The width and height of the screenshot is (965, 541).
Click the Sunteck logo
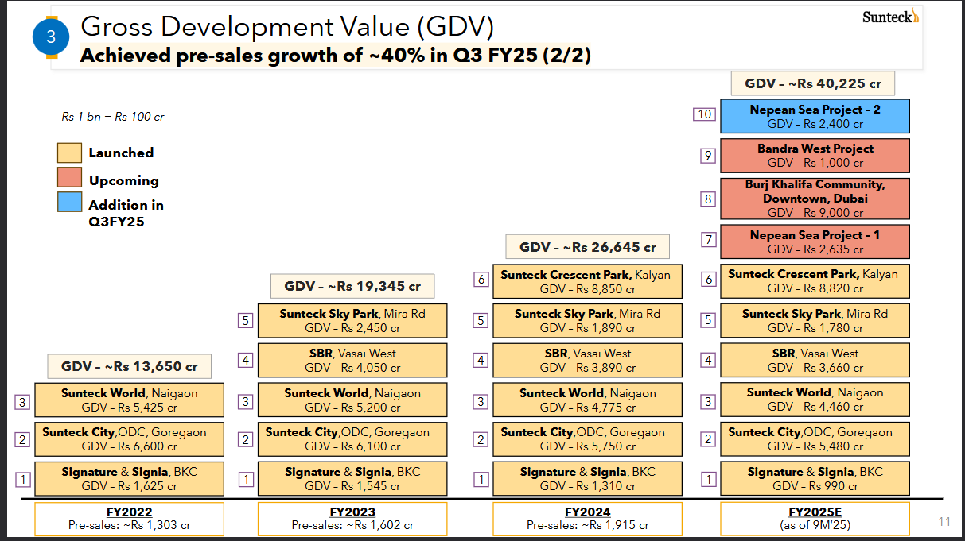click(890, 17)
